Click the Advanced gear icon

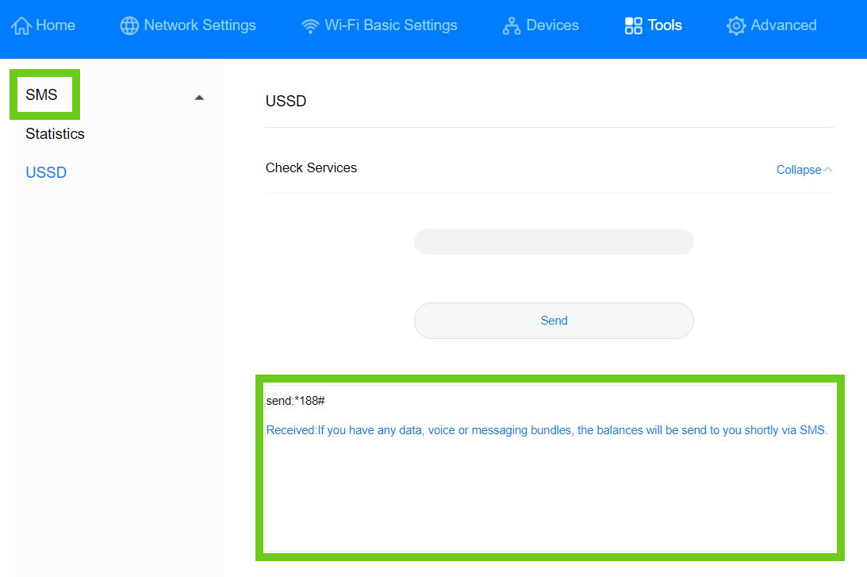click(x=736, y=25)
